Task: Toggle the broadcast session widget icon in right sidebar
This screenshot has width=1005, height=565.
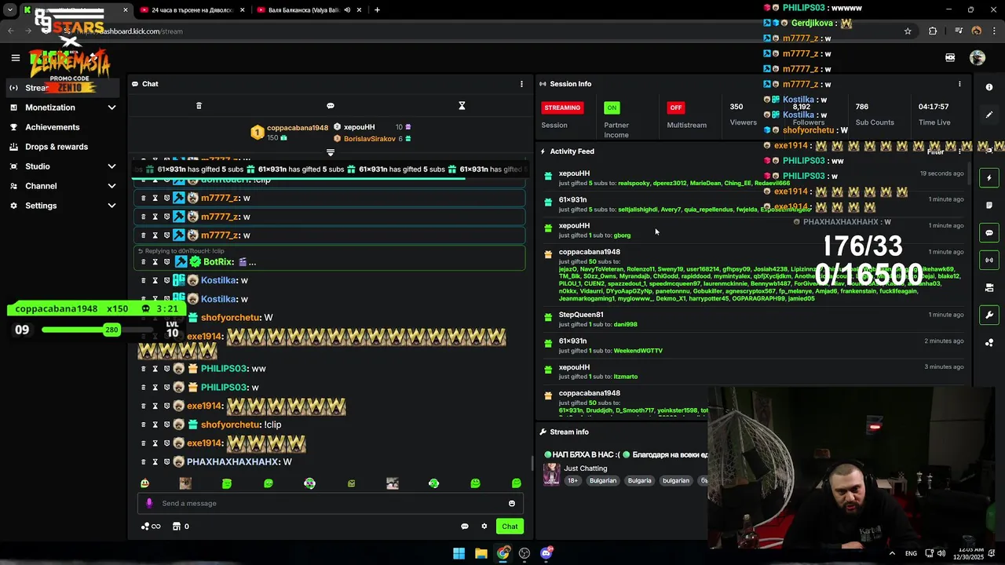Action: (989, 260)
